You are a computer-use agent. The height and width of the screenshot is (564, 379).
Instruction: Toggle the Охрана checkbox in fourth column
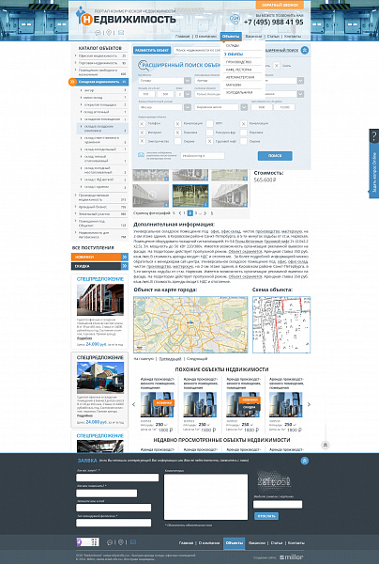[x=243, y=141]
